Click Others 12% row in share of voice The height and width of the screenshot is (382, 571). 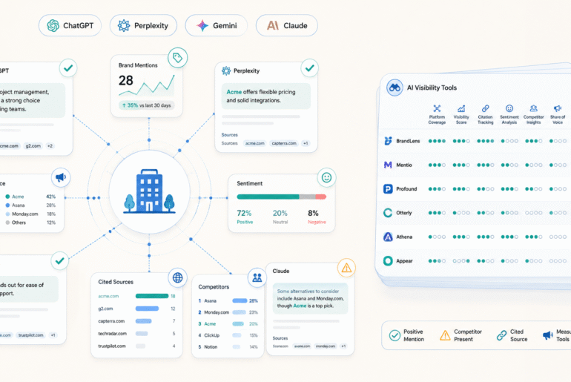tap(30, 223)
